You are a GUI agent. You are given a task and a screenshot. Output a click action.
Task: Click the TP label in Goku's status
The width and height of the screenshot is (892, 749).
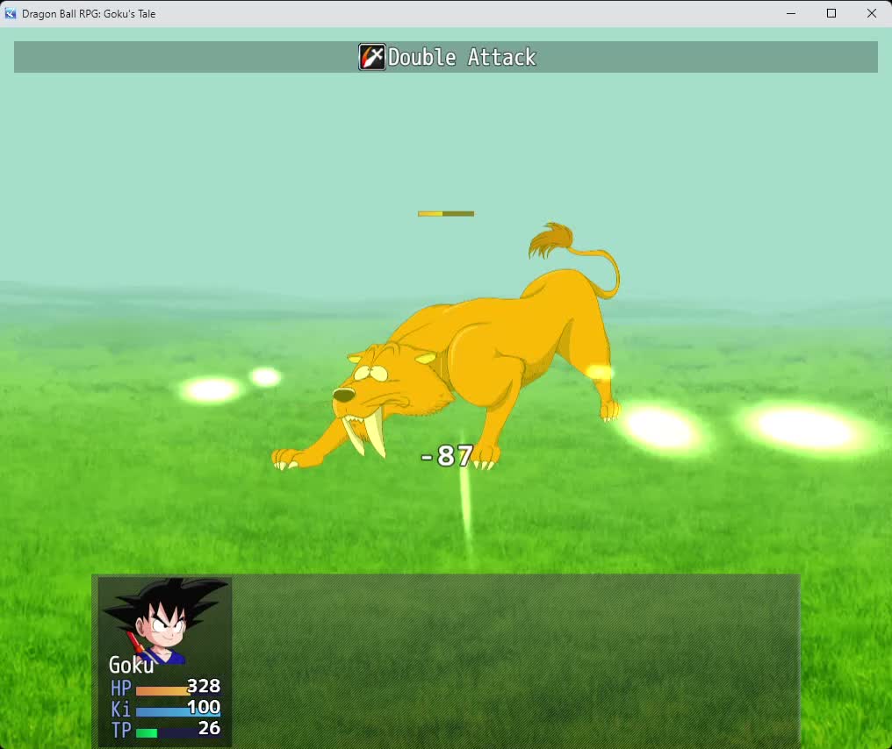click(120, 731)
